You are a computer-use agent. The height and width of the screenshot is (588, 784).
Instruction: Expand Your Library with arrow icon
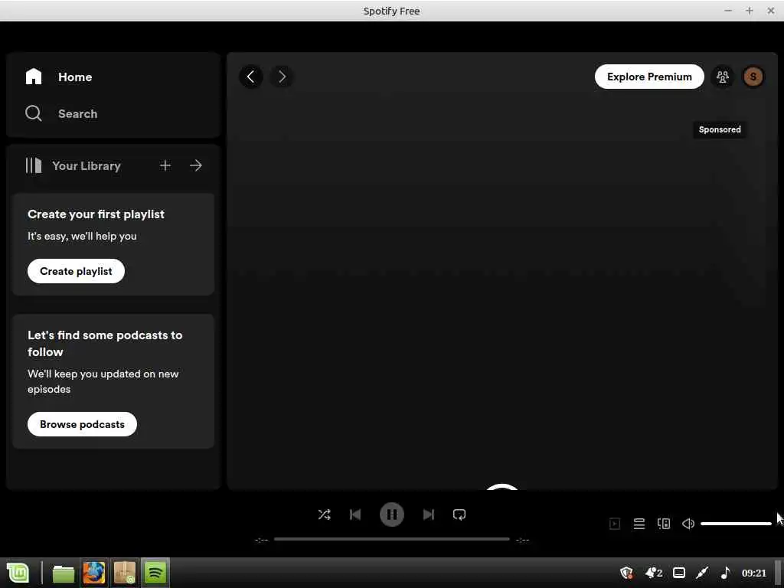coord(196,165)
